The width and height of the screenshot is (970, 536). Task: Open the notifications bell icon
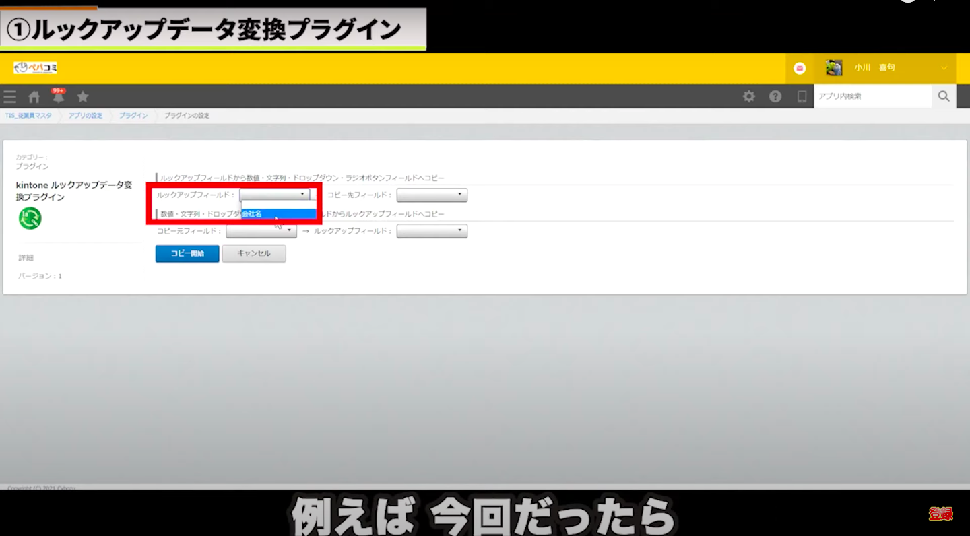(x=59, y=96)
